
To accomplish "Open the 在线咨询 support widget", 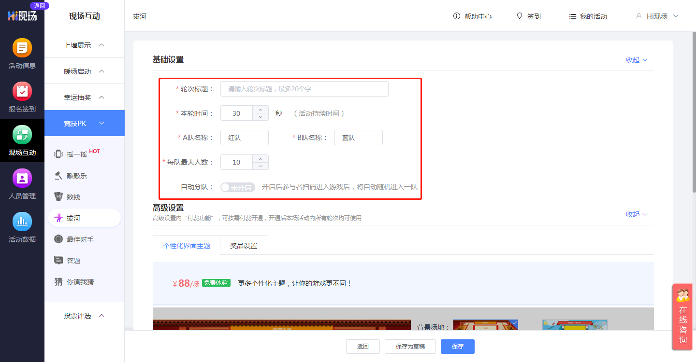I will (683, 316).
